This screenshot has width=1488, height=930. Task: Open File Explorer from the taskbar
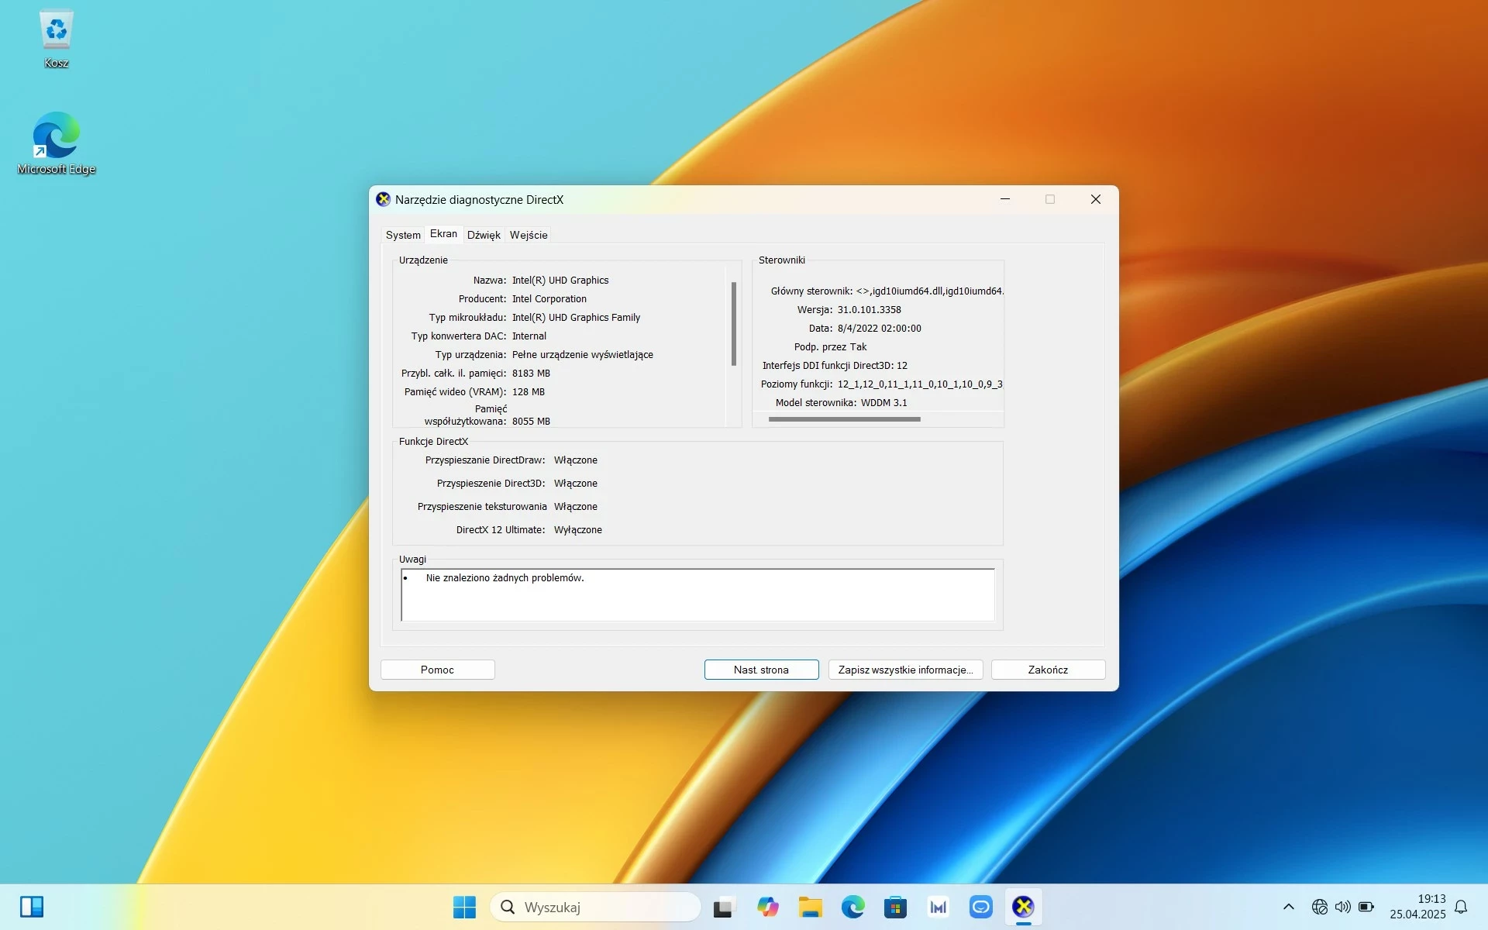tap(811, 907)
